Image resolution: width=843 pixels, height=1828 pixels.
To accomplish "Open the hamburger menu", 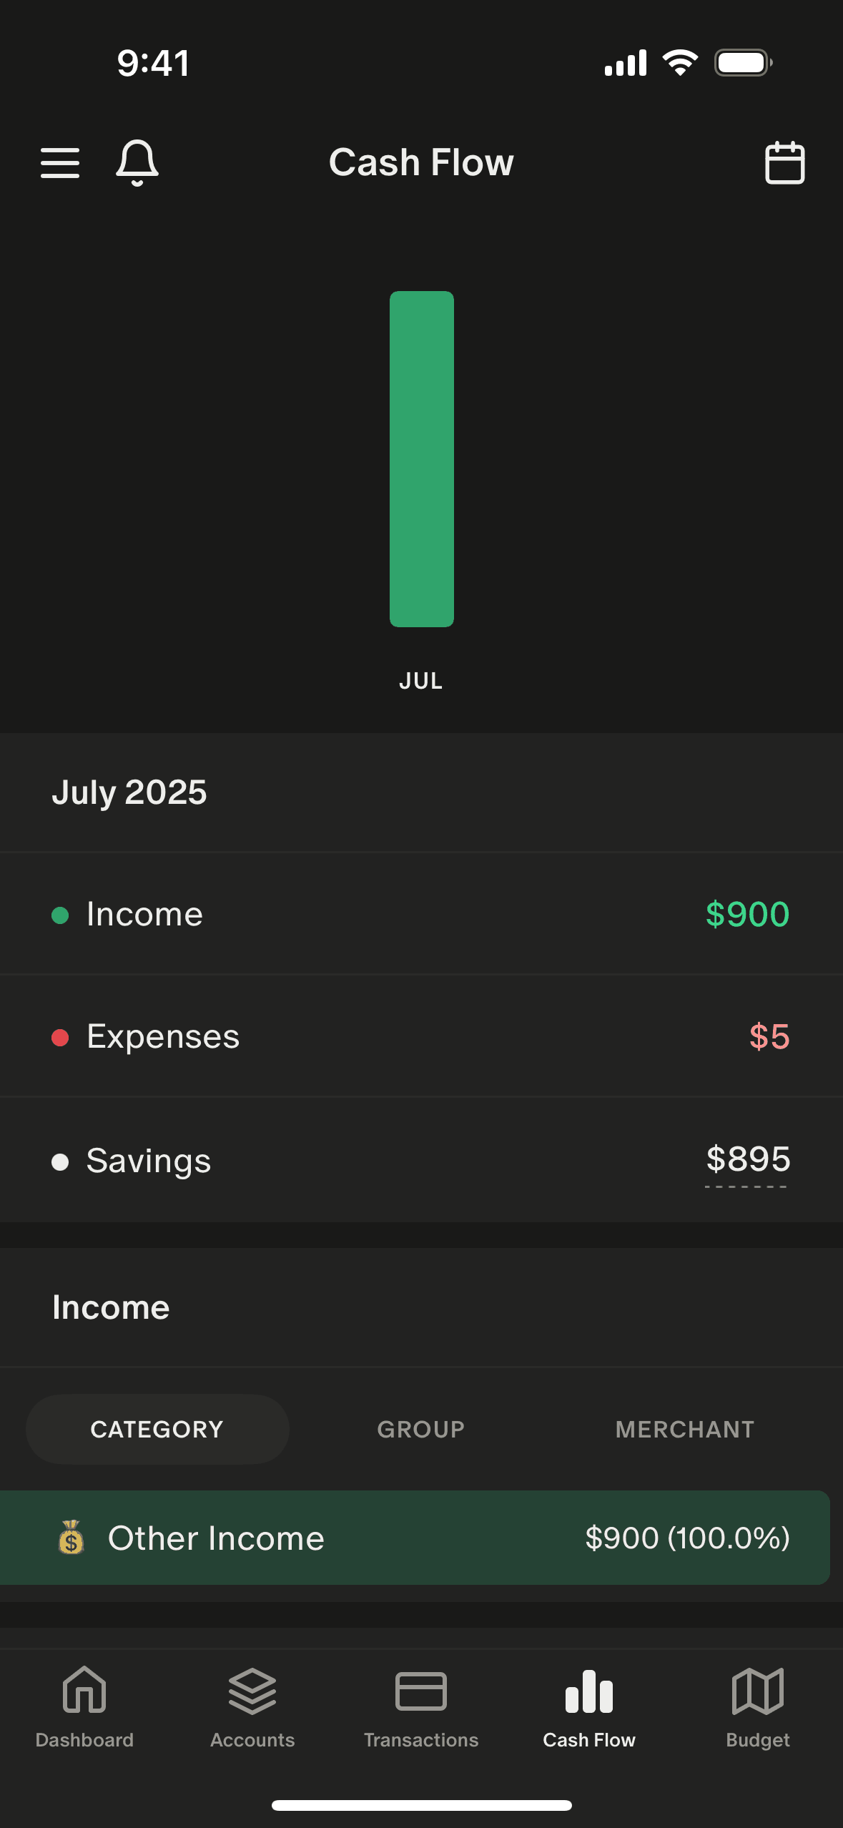I will [x=60, y=162].
